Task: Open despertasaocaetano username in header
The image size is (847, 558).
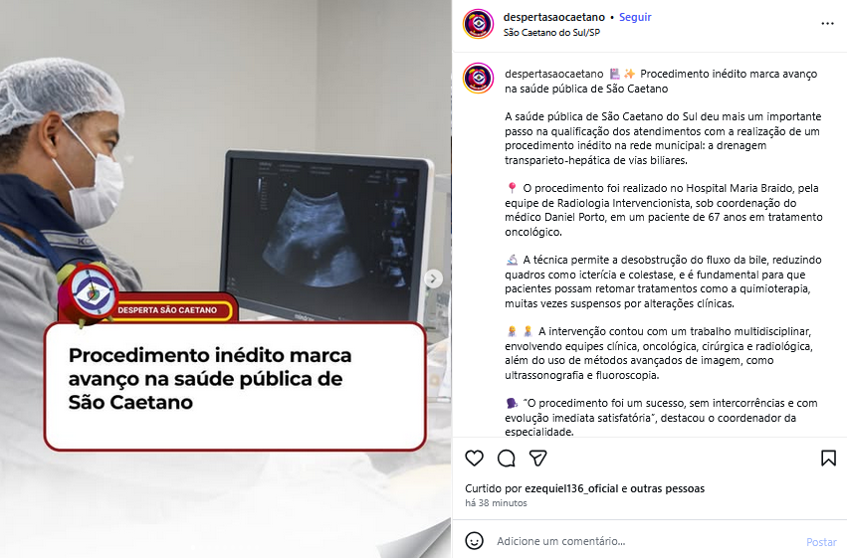Action: pos(553,17)
